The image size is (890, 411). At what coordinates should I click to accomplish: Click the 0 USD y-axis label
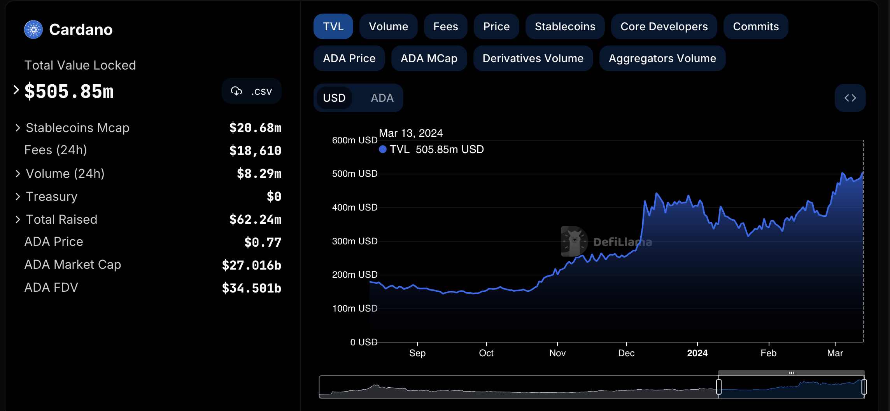pos(364,342)
